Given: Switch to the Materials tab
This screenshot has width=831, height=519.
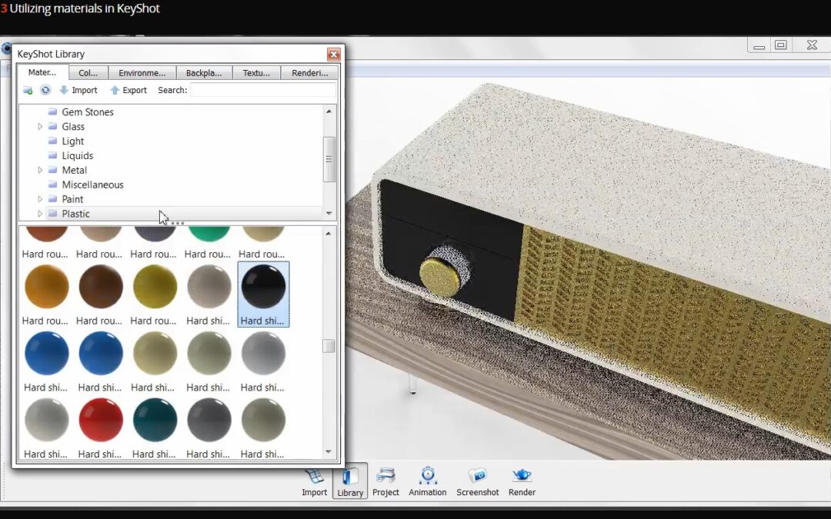Looking at the screenshot, I should tap(42, 72).
